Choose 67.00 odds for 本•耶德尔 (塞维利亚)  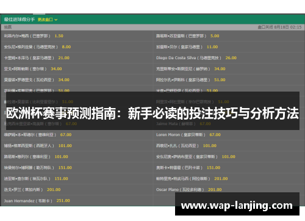66,135
